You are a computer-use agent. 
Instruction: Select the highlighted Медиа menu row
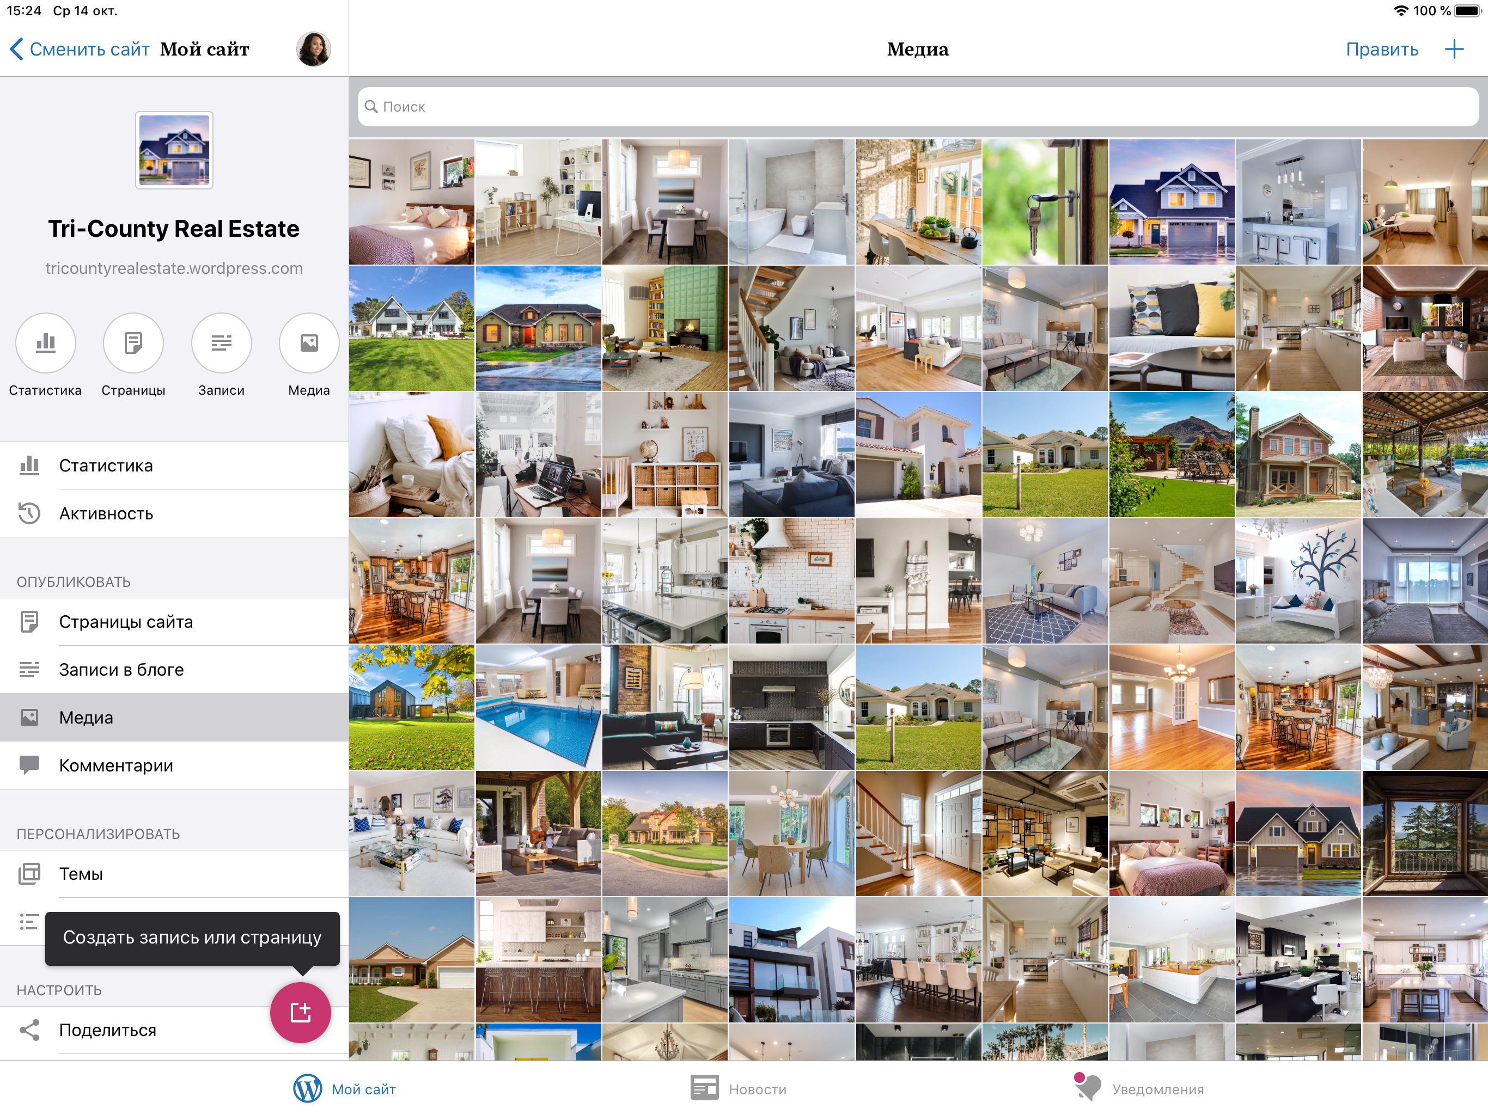coord(174,718)
